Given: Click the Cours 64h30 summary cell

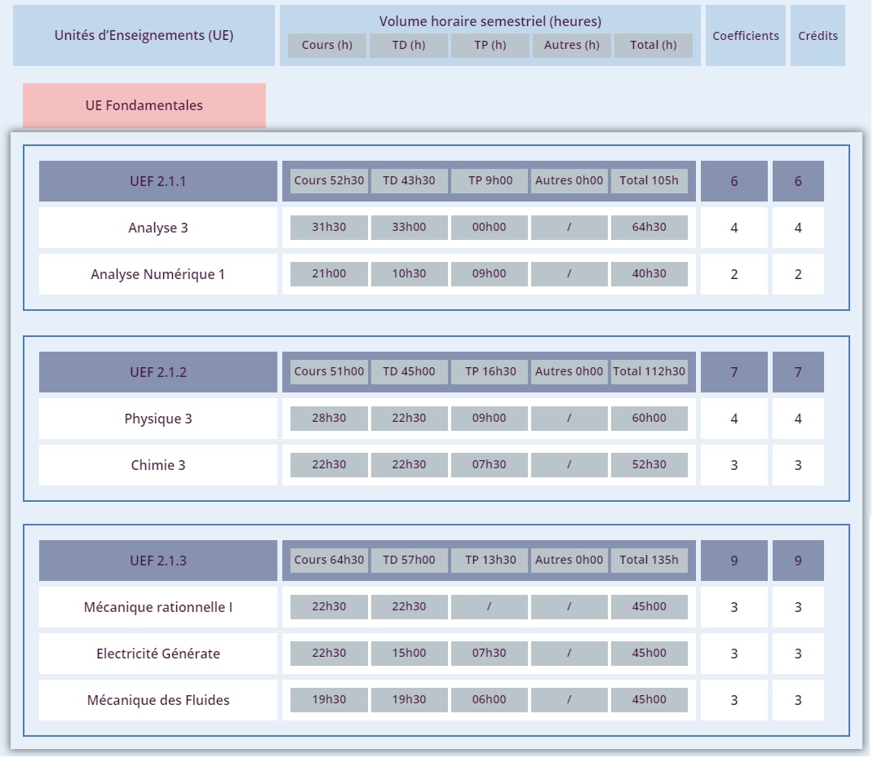Looking at the screenshot, I should click(x=329, y=561).
